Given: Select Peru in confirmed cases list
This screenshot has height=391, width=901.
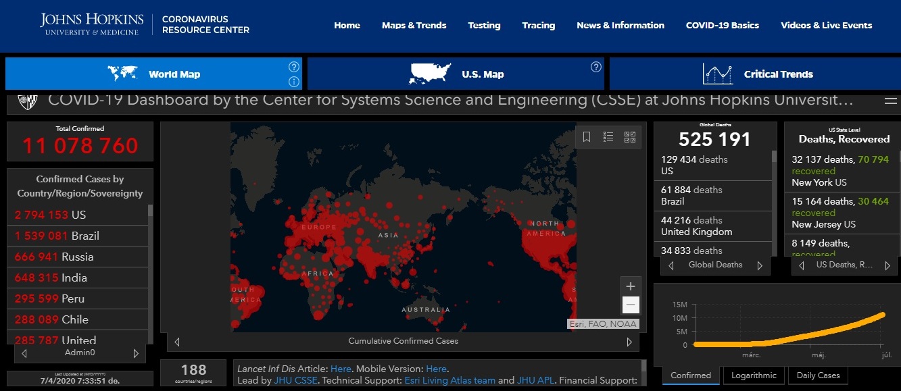Looking at the screenshot, I should 78,298.
